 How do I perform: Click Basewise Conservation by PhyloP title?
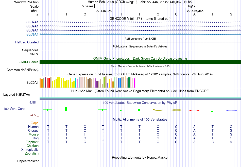pos(140,103)
